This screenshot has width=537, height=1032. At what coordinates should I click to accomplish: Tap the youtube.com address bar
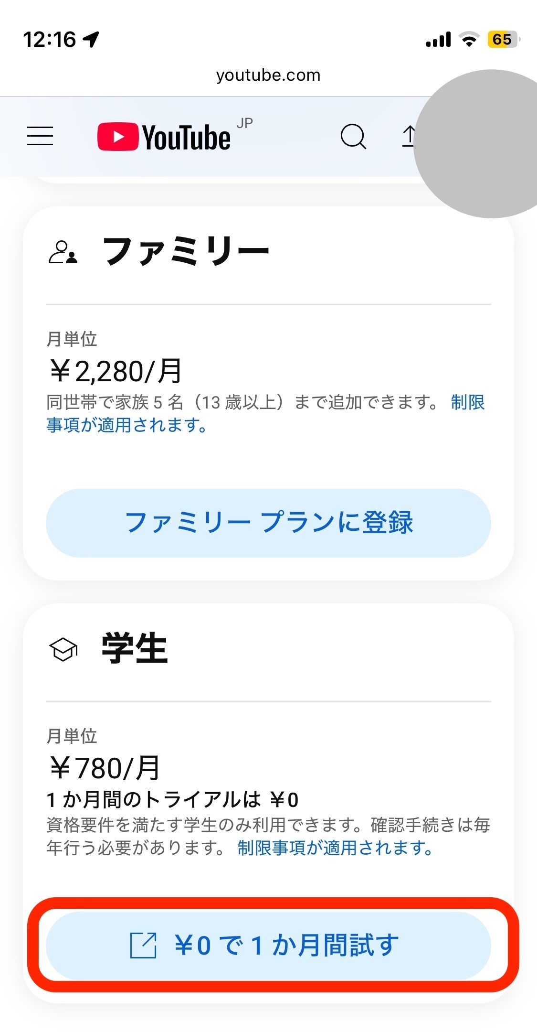click(268, 75)
